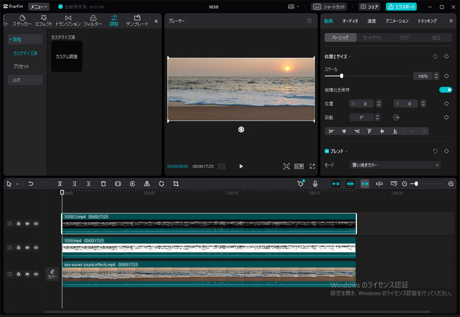The height and width of the screenshot is (317, 460).
Task: Switch to the 速度 tab
Action: (371, 21)
